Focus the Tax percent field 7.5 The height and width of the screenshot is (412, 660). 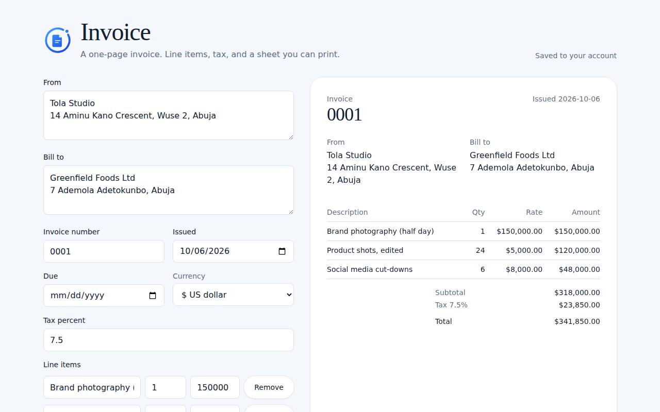click(x=169, y=340)
